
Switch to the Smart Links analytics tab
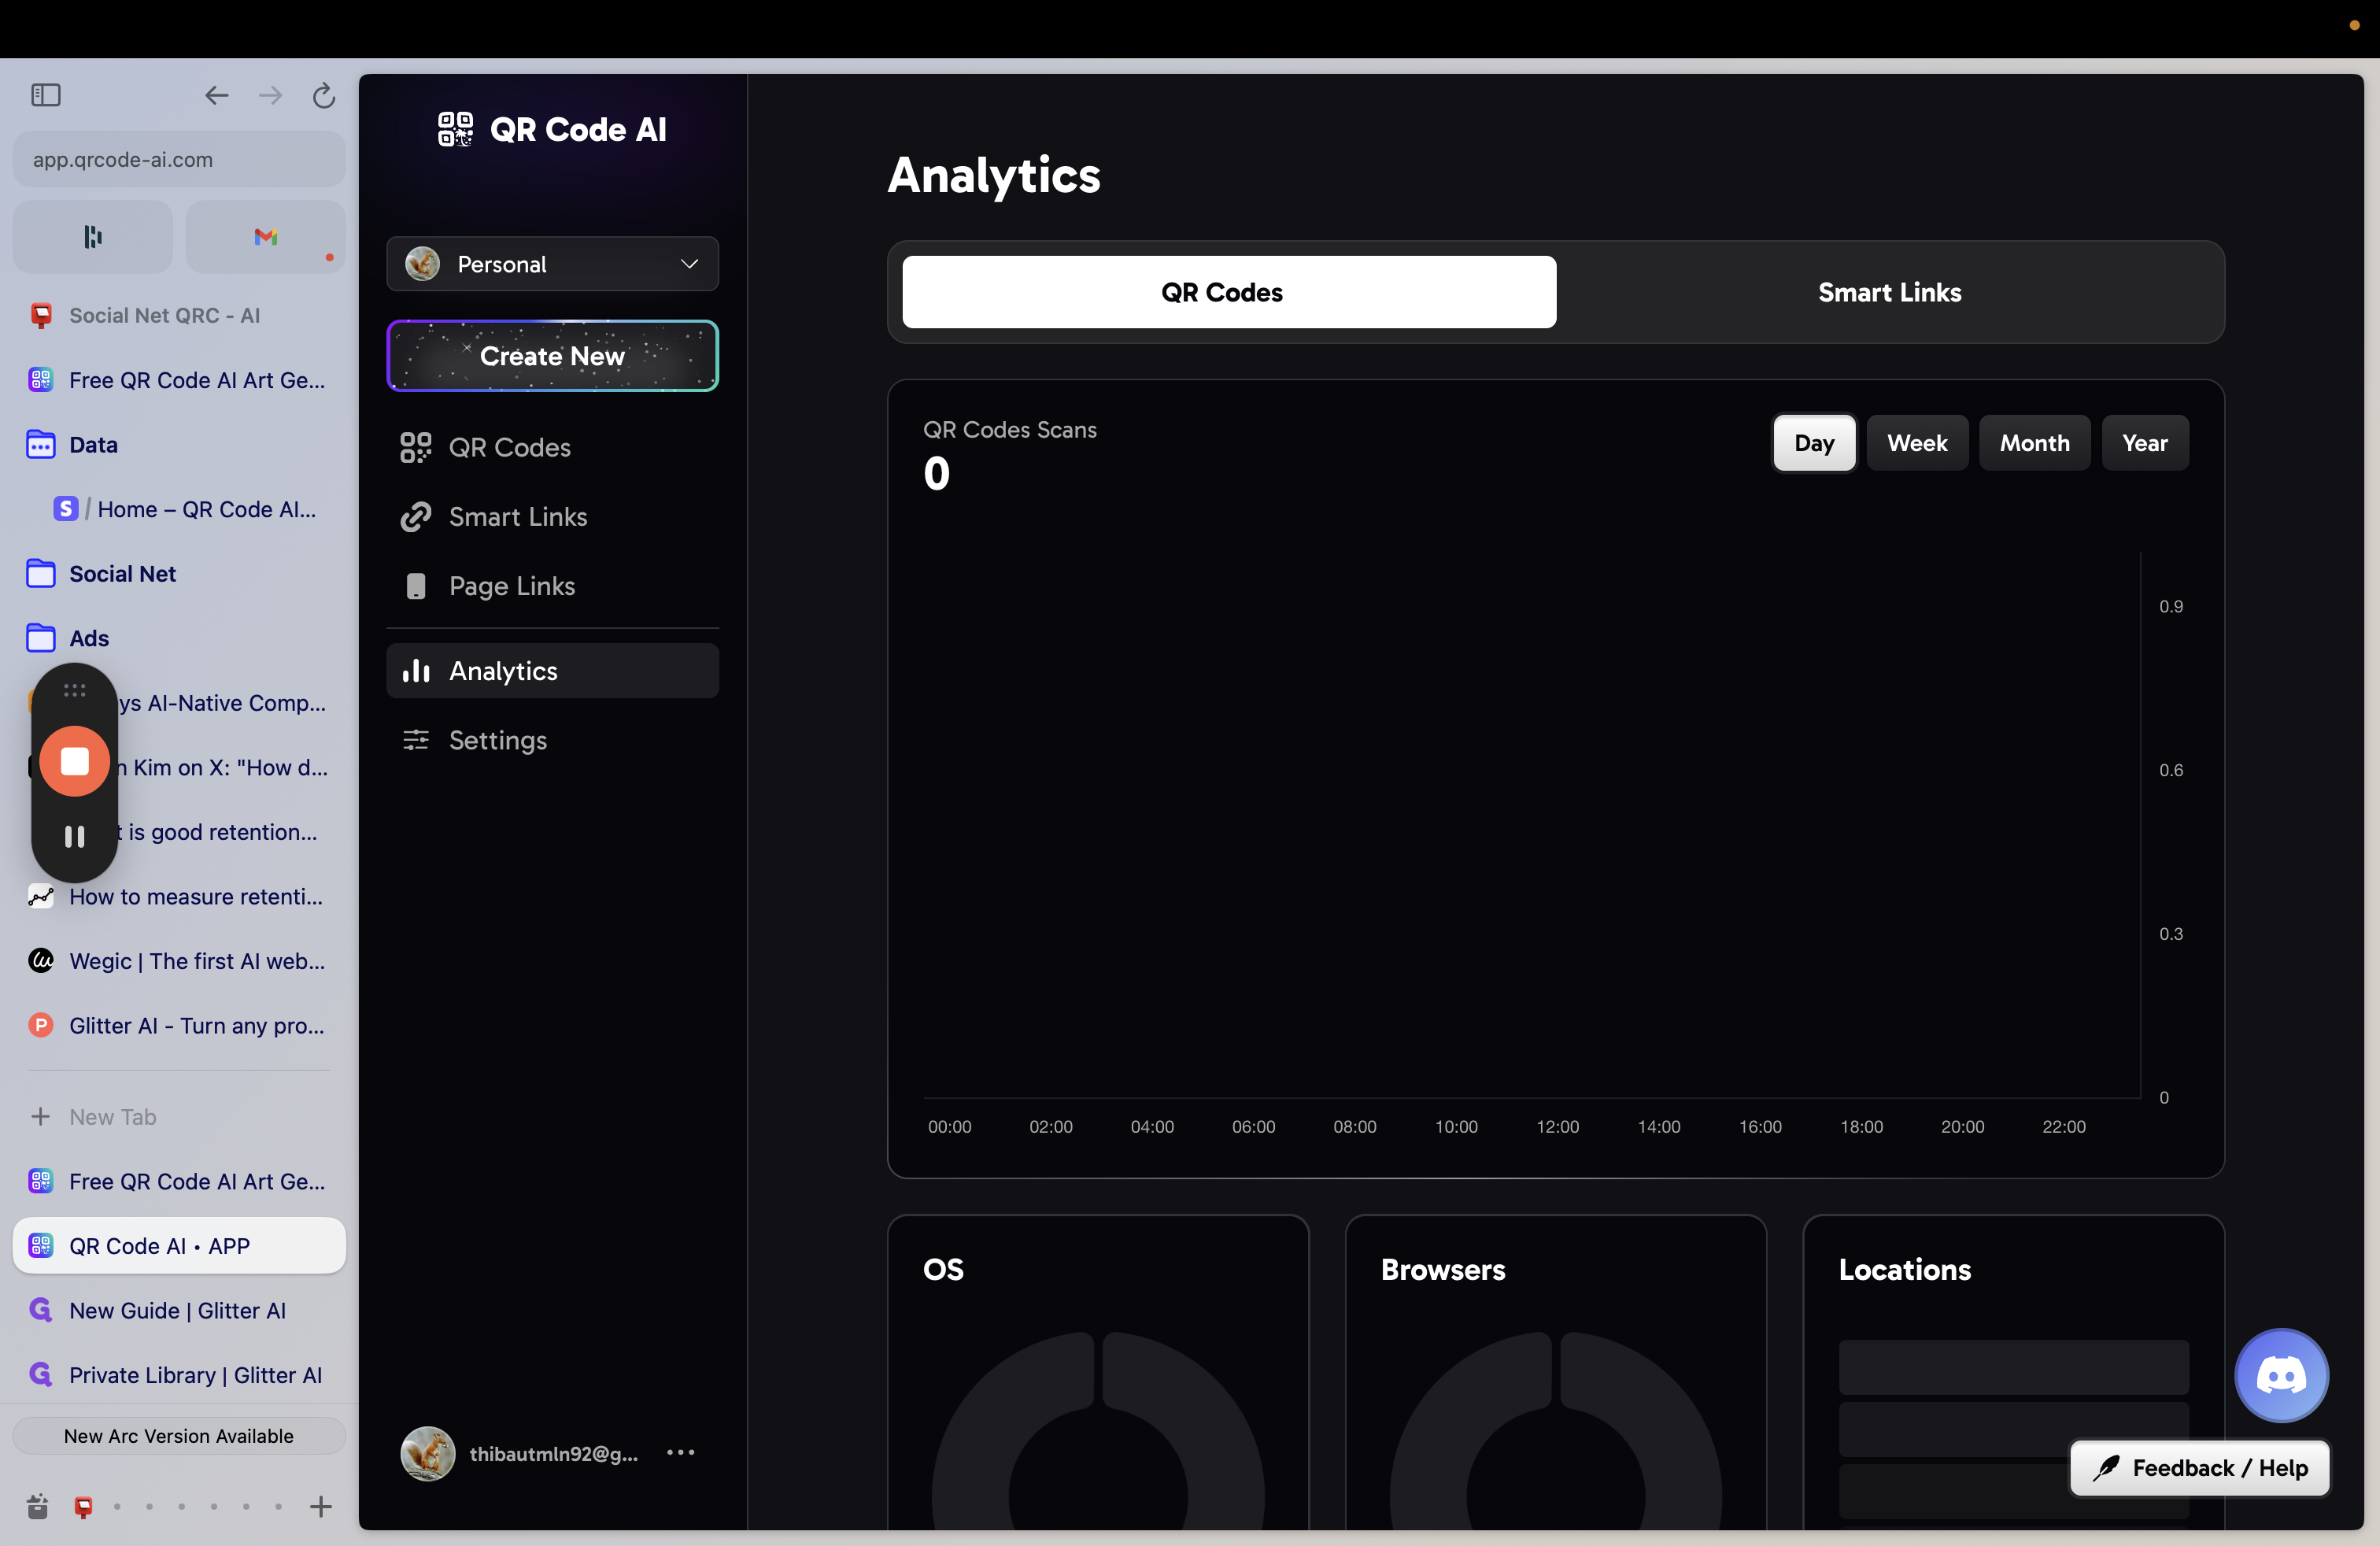click(1890, 292)
